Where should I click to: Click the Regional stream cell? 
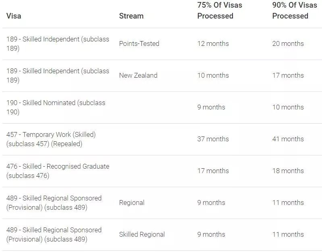click(x=131, y=202)
